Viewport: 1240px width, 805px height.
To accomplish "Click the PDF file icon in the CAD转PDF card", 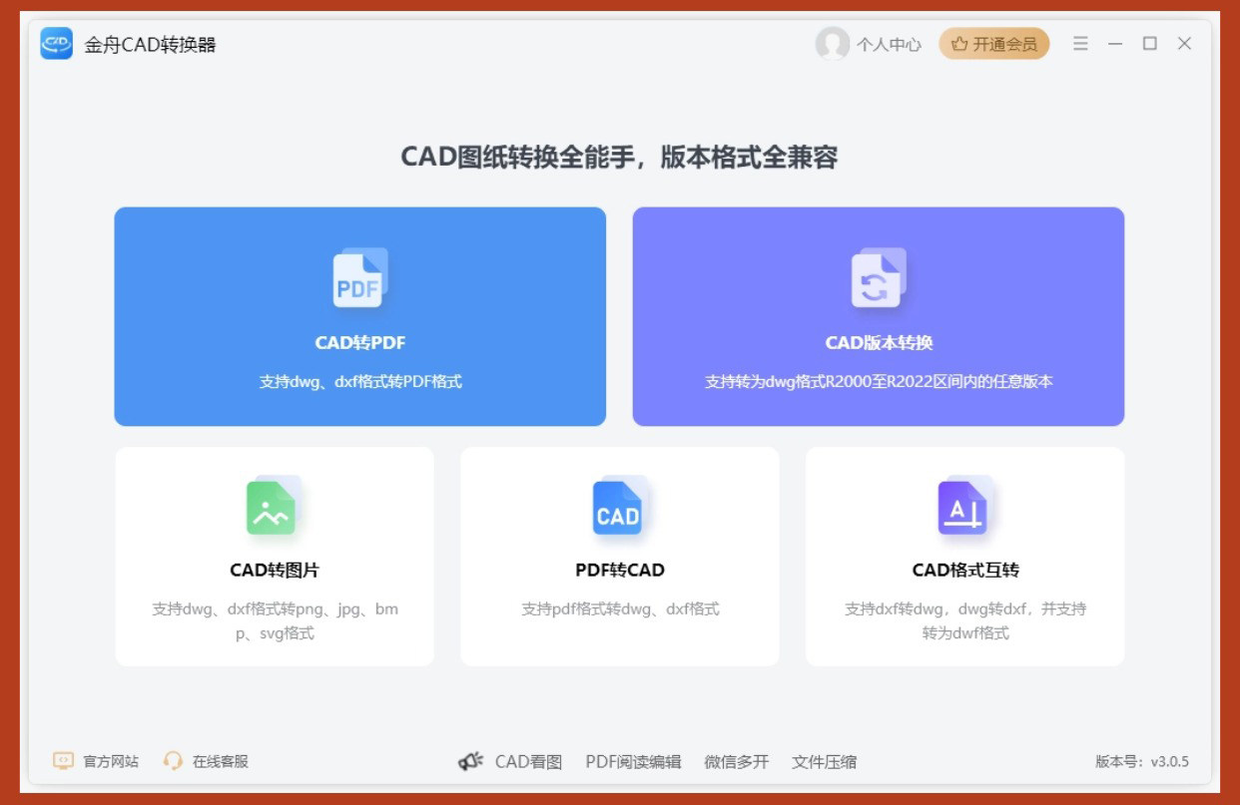I will [x=359, y=278].
